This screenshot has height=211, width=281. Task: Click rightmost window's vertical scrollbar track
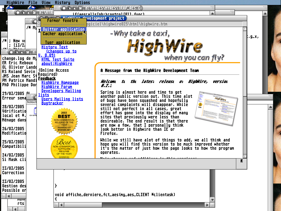(x=265, y=55)
